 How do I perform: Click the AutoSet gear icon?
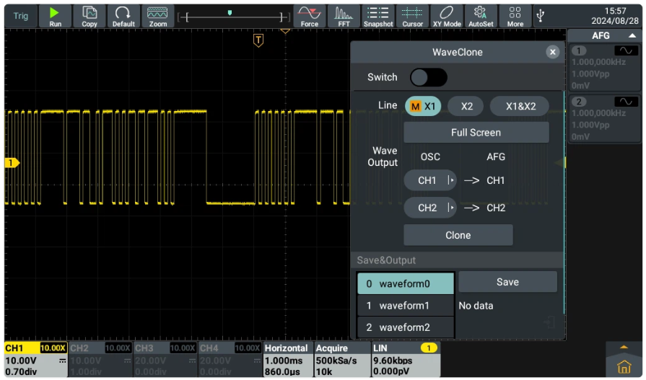480,15
